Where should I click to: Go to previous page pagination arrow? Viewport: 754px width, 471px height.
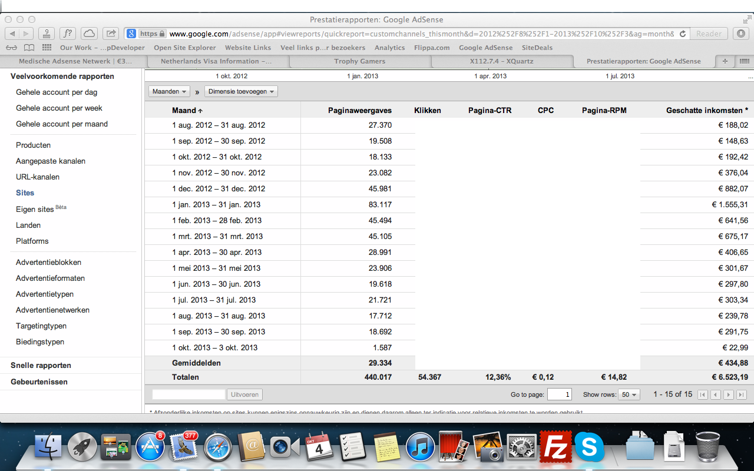(716, 394)
